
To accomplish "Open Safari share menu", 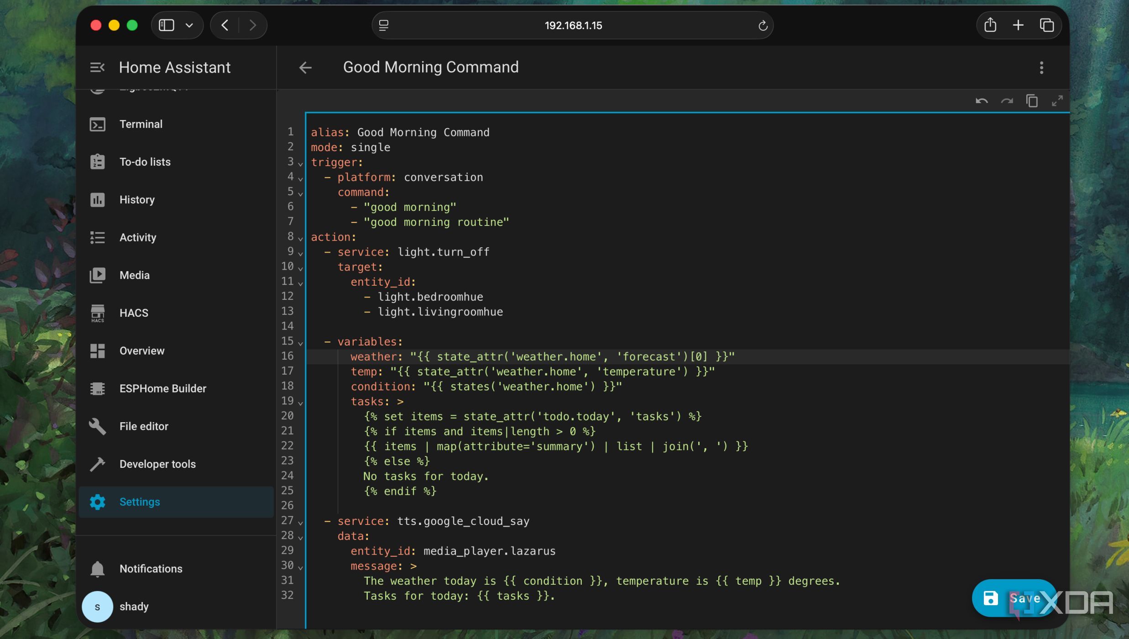I will (990, 26).
